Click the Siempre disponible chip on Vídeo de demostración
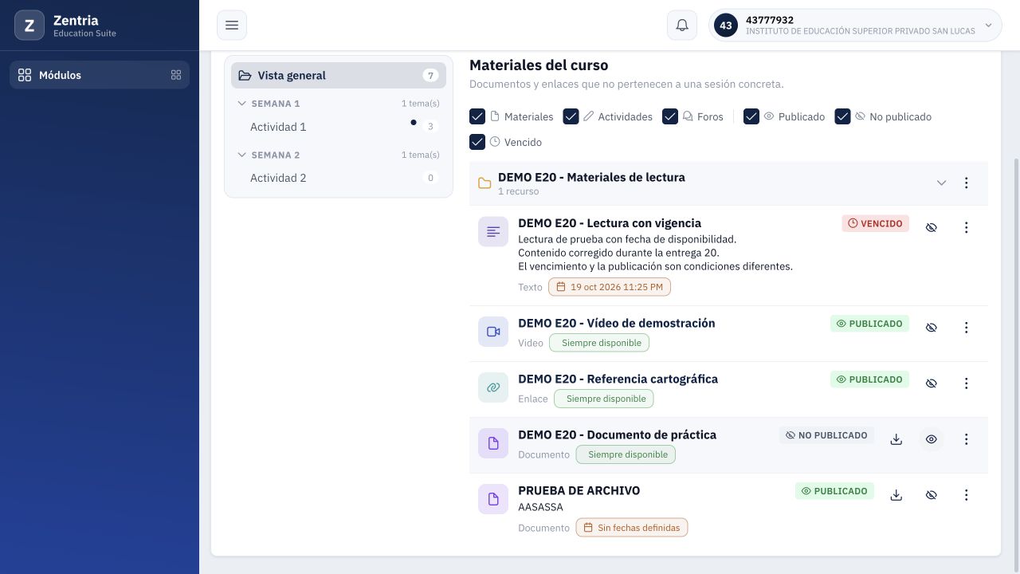The width and height of the screenshot is (1020, 574). [599, 343]
